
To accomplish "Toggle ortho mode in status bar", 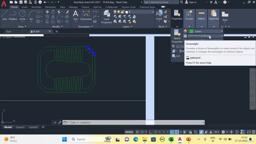I will click(150, 132).
